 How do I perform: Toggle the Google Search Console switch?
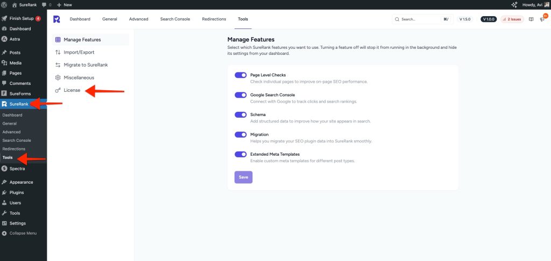(241, 95)
